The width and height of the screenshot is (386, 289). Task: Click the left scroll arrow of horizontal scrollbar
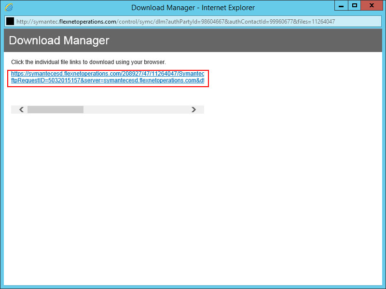[x=21, y=110]
